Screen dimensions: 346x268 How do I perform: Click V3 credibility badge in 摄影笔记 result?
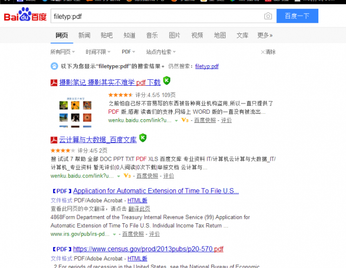(185, 120)
